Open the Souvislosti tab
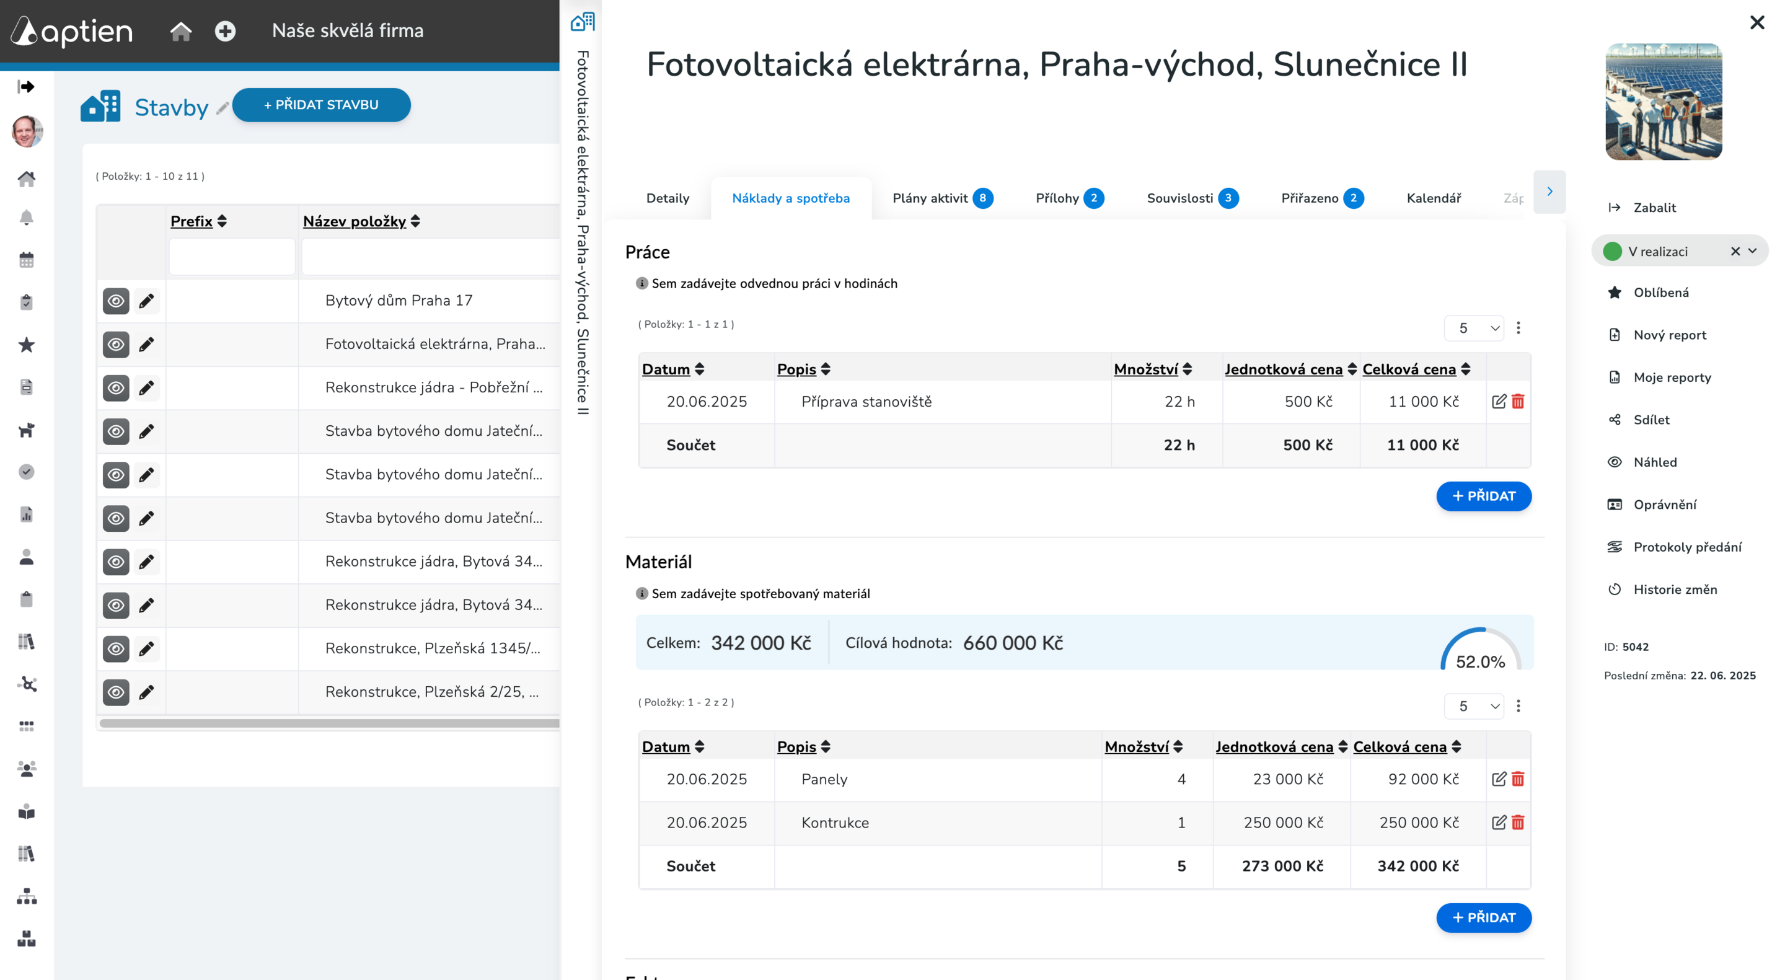The image size is (1785, 980). pos(1192,198)
